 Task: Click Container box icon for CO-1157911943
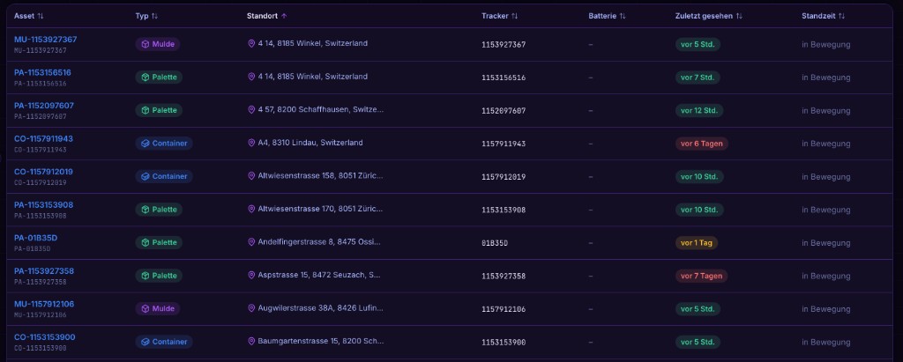click(146, 144)
